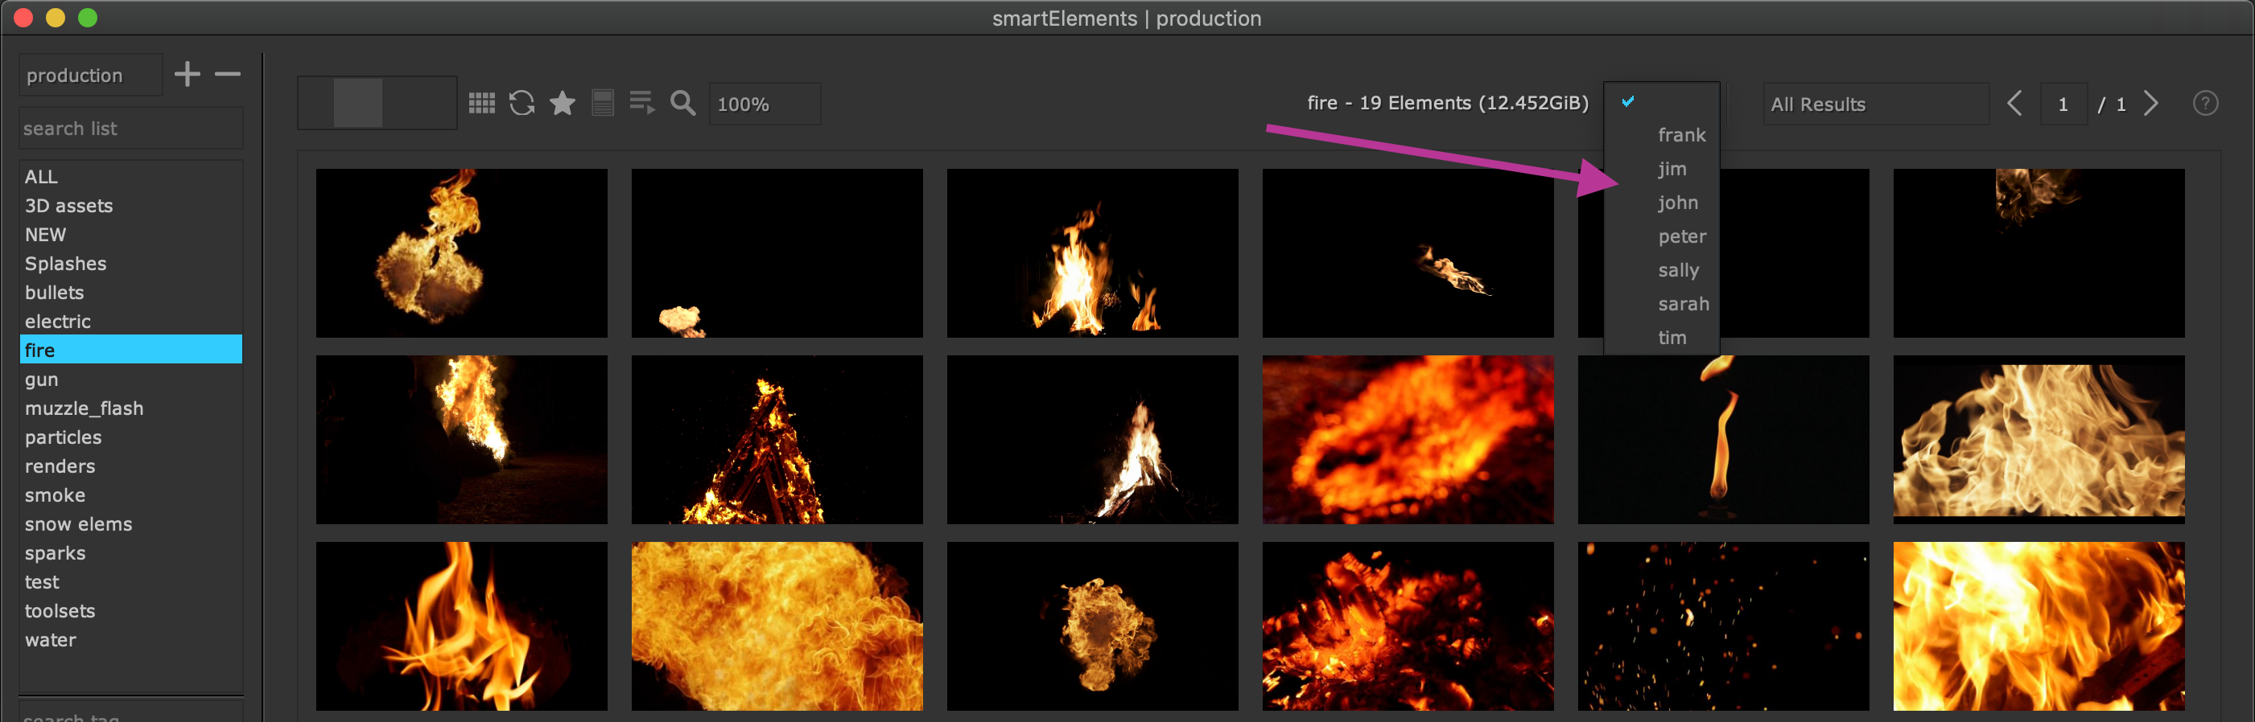Remove list with the minus icon
2255x722 pixels.
click(x=228, y=74)
